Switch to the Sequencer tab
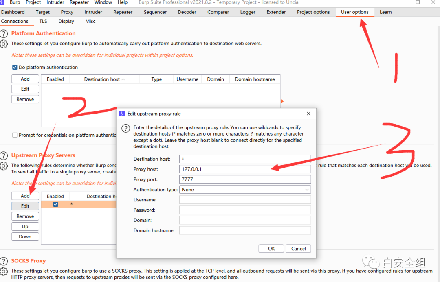 (155, 12)
